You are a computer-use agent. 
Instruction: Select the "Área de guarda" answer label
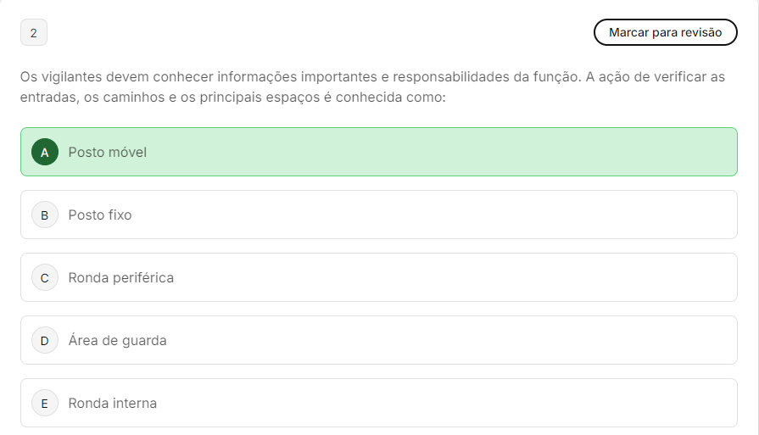(118, 340)
